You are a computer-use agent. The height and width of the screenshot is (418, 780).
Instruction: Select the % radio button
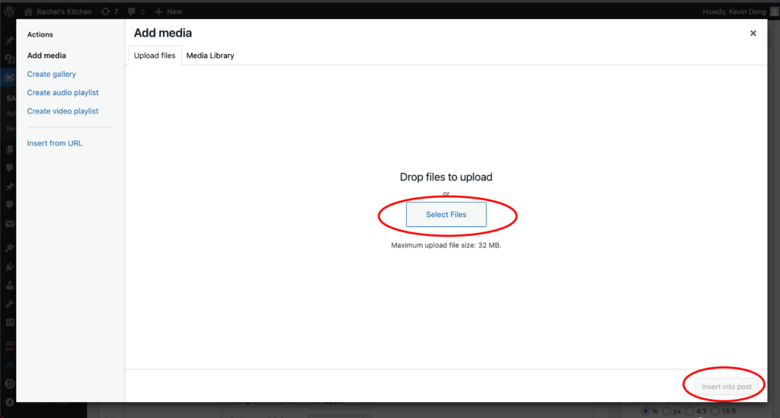(x=646, y=411)
